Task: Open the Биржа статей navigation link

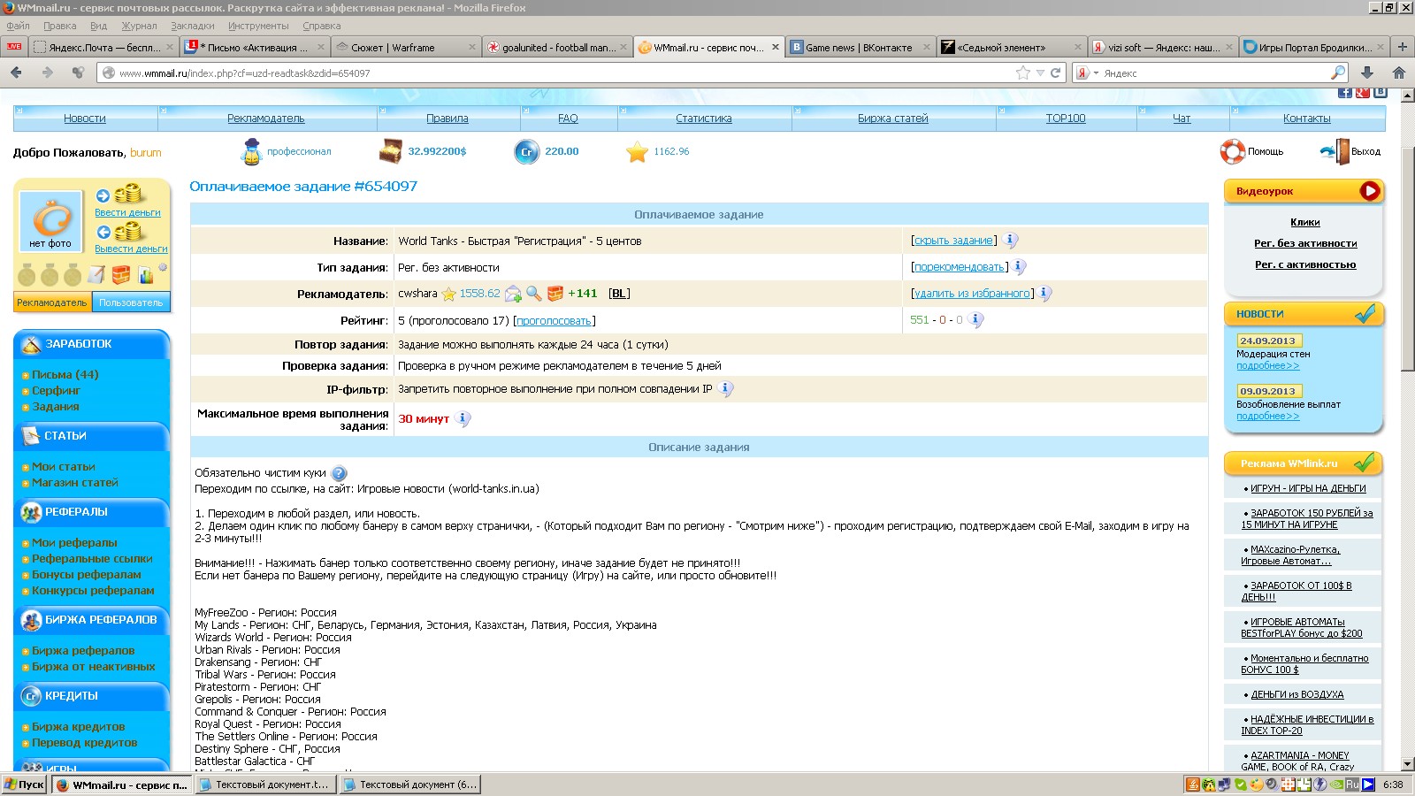Action: click(x=892, y=119)
